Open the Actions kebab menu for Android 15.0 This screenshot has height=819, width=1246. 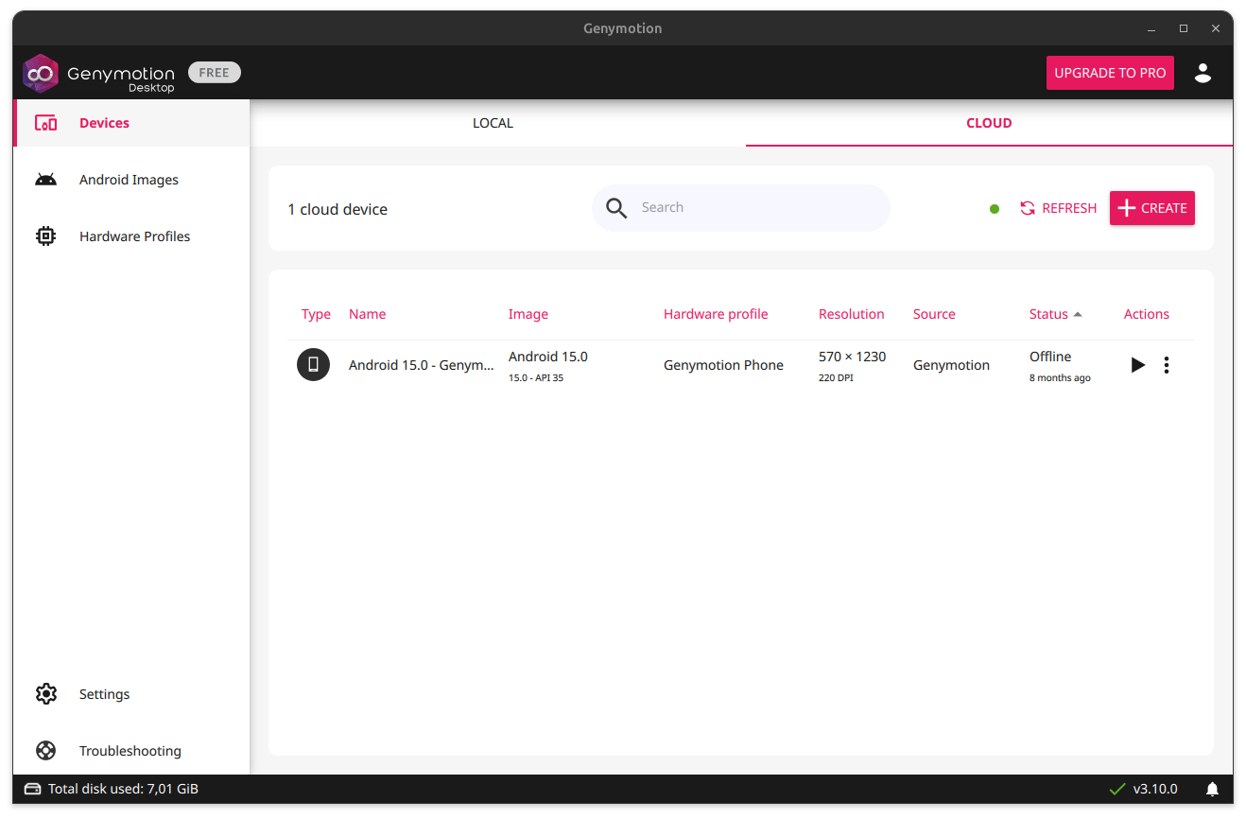[x=1166, y=364]
